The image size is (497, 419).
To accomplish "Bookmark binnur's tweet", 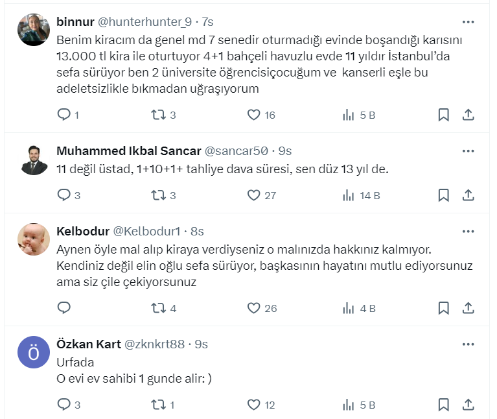I will tap(443, 115).
